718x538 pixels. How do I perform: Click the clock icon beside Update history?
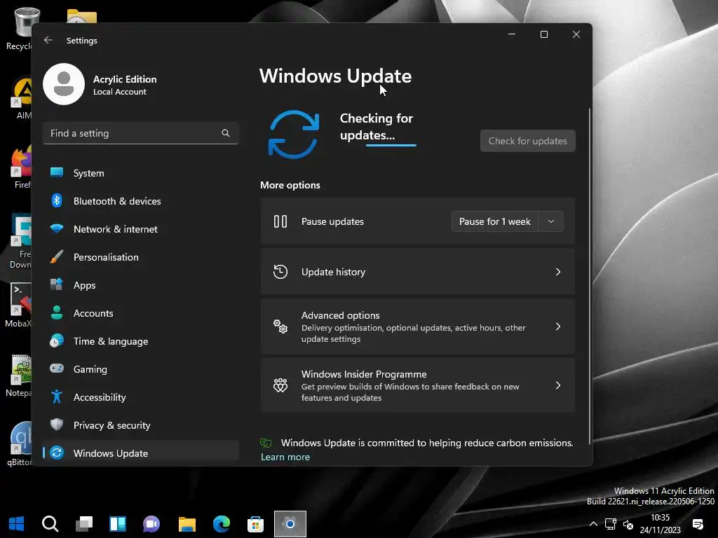280,272
